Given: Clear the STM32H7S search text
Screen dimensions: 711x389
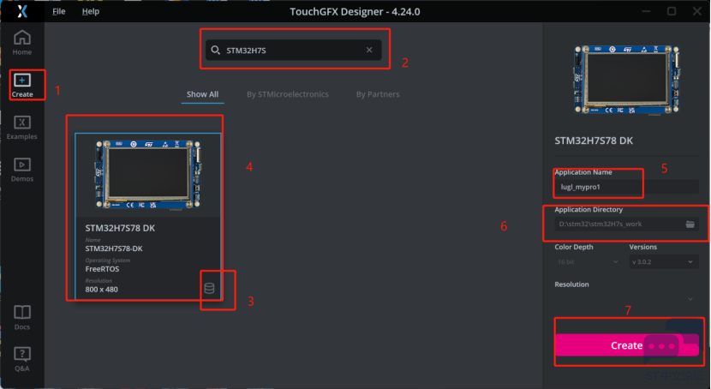Looking at the screenshot, I should tap(369, 50).
